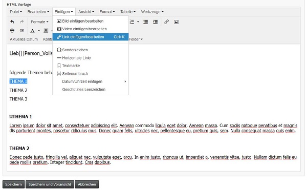
Task: Open the numbered list style dropdown arrow
Action: [x=138, y=22]
